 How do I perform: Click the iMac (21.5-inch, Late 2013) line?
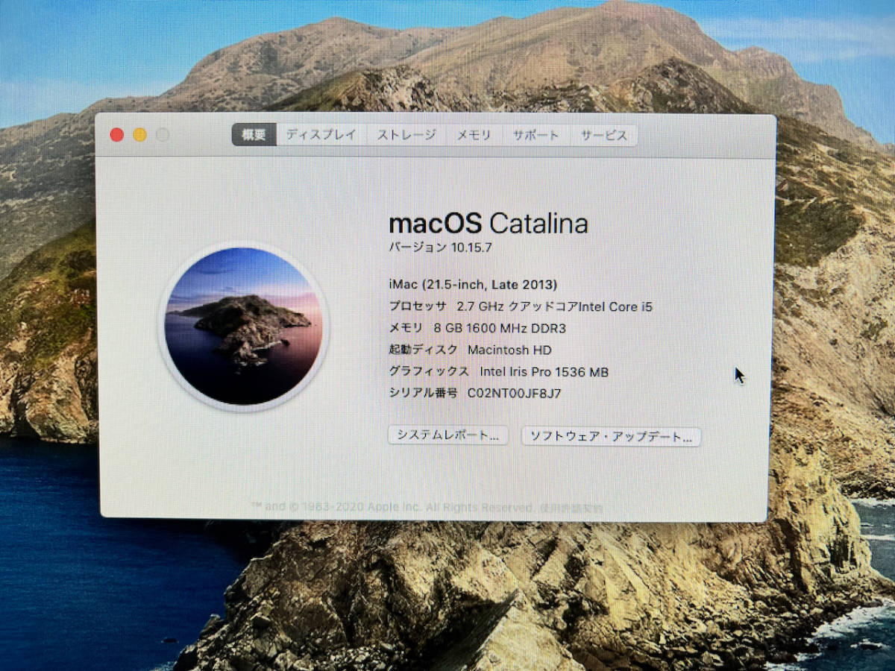pyautogui.click(x=473, y=284)
